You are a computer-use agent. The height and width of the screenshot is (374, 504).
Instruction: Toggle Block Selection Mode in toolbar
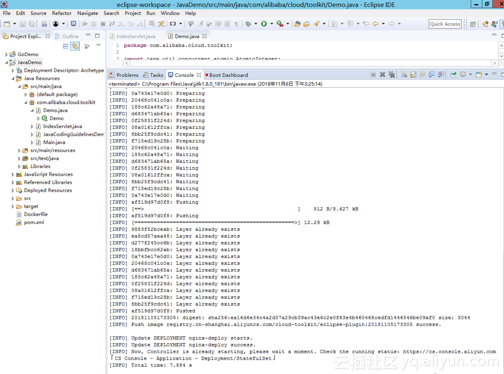[x=227, y=24]
